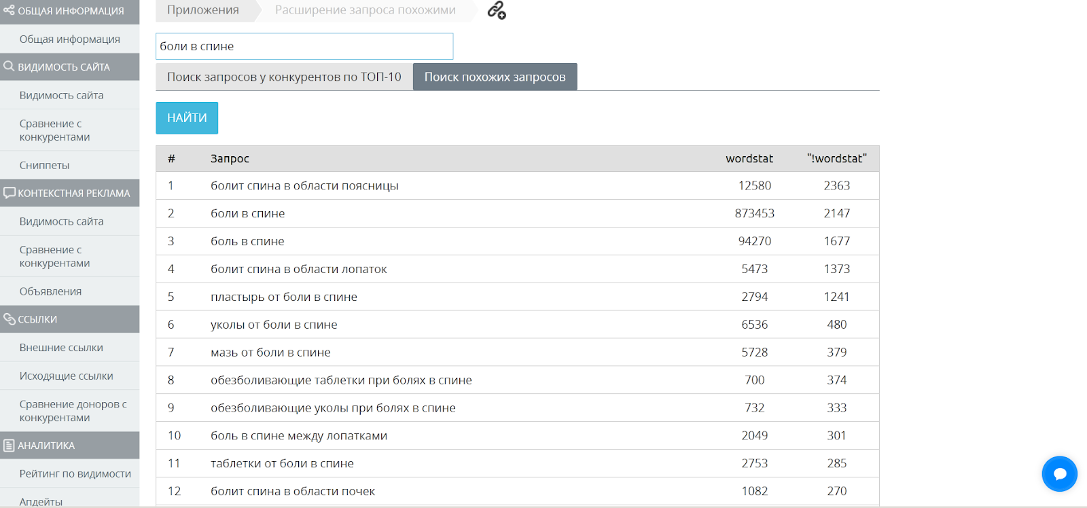
Task: Open Рейтинг по видимости sidebar item
Action: click(x=75, y=473)
